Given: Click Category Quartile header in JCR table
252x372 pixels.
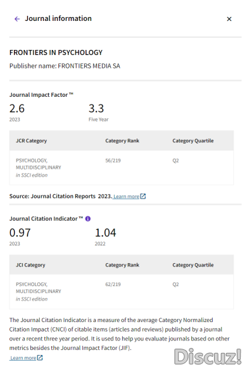Looking at the screenshot, I should (193, 140).
